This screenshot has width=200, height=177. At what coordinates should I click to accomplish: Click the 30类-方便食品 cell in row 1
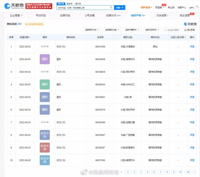point(128,47)
